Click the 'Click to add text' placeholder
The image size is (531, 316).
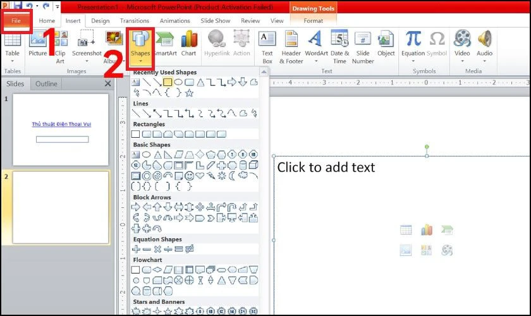tap(326, 167)
